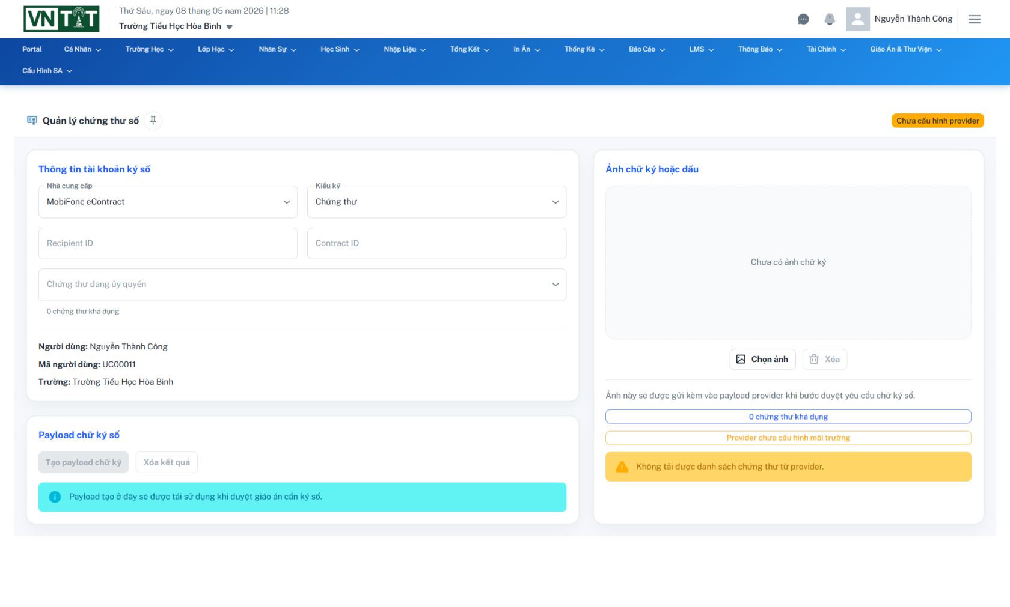The image size is (1010, 607).
Task: Click Tạo payload chữ ký button
Action: coord(84,462)
